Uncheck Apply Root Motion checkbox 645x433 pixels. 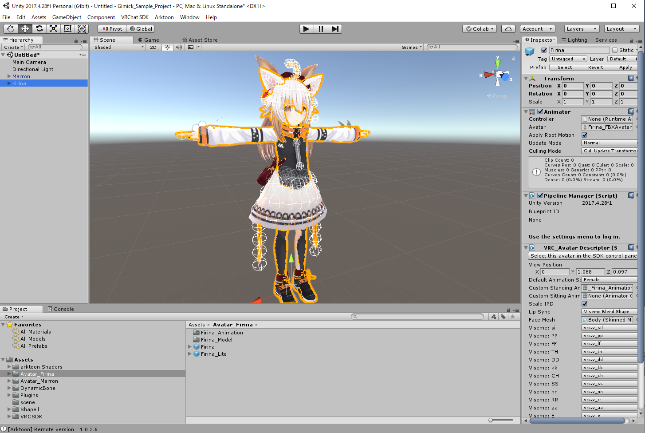(585, 135)
